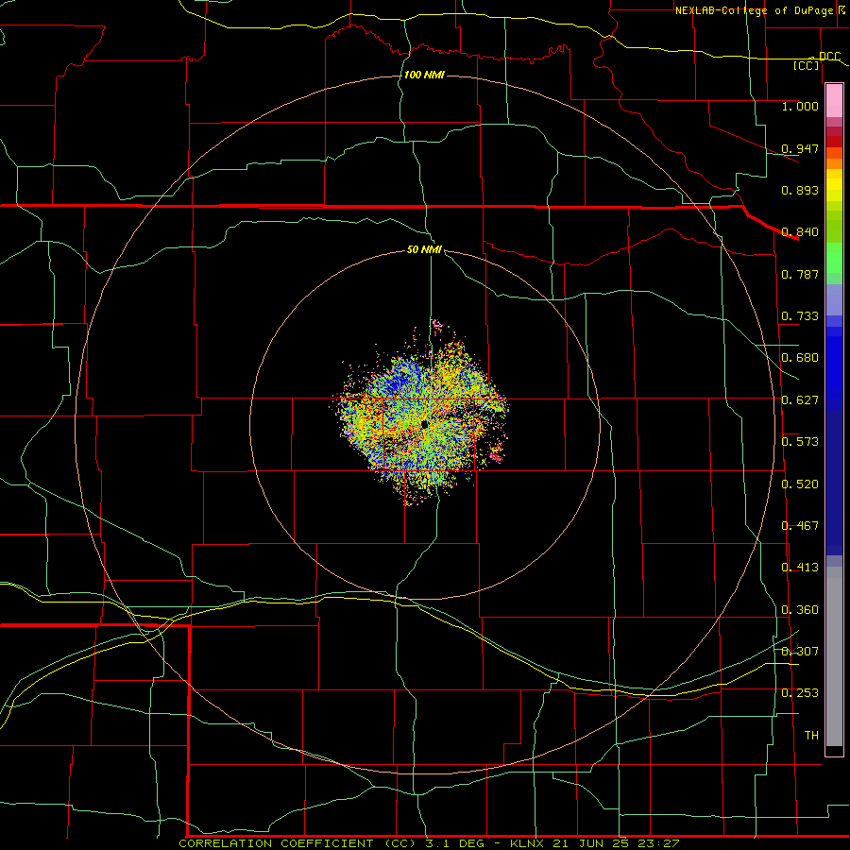The height and width of the screenshot is (850, 850).
Task: Click the DCC label above the legend
Action: tap(829, 57)
